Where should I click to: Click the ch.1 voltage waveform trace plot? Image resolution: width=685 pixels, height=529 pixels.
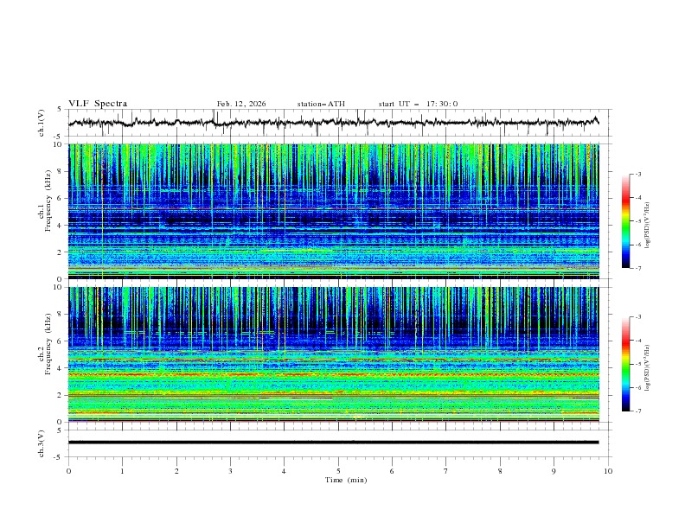[334, 123]
